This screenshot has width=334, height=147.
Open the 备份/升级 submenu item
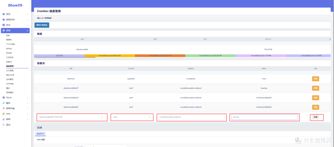click(10, 75)
